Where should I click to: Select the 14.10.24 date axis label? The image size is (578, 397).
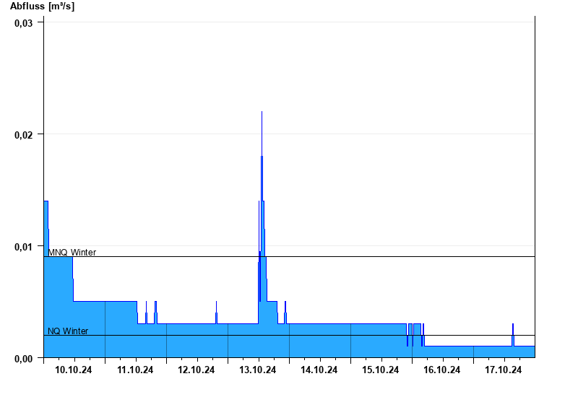point(319,370)
